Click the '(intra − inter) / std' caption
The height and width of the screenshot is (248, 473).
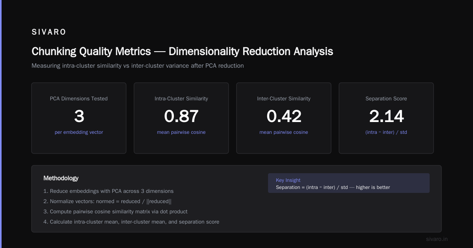[x=386, y=132]
